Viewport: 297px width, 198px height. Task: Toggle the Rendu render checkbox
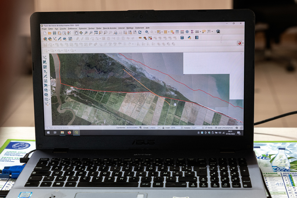(206, 128)
